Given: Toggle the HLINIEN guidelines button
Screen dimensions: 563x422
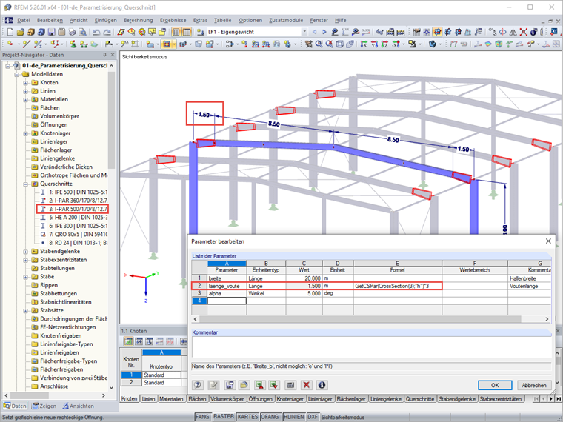Looking at the screenshot, I should click(293, 417).
